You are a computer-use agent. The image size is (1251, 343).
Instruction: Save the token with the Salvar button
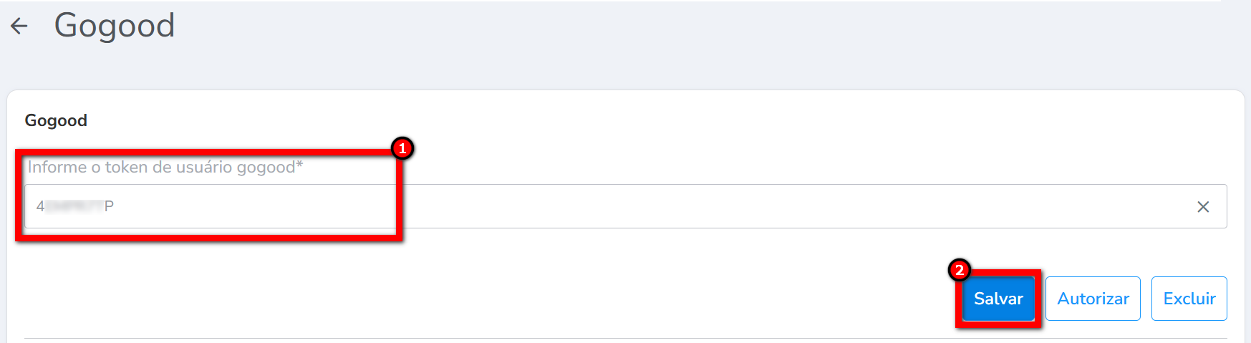click(x=998, y=299)
